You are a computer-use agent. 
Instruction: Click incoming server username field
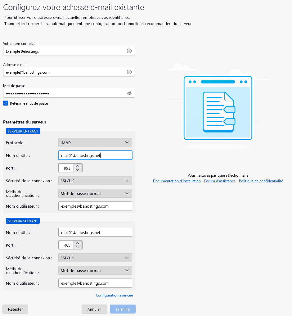click(95, 206)
